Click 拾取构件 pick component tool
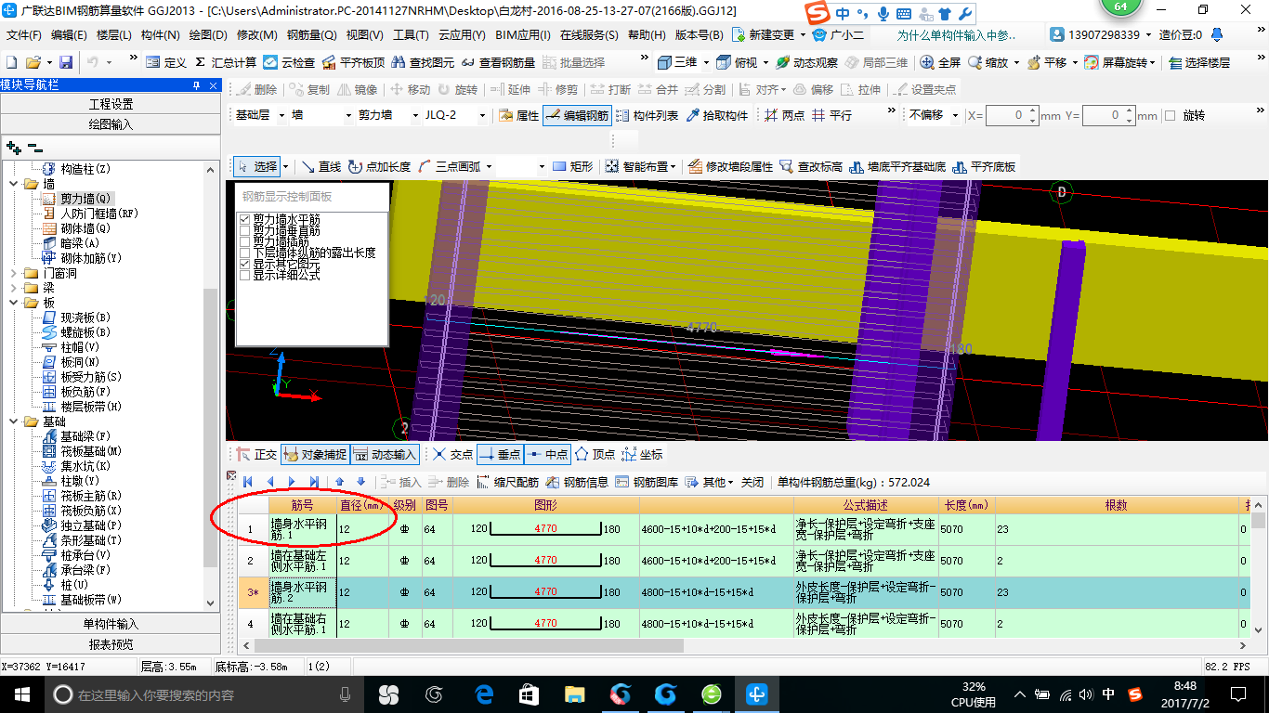Screen dimensions: 1269x713 tap(716, 115)
